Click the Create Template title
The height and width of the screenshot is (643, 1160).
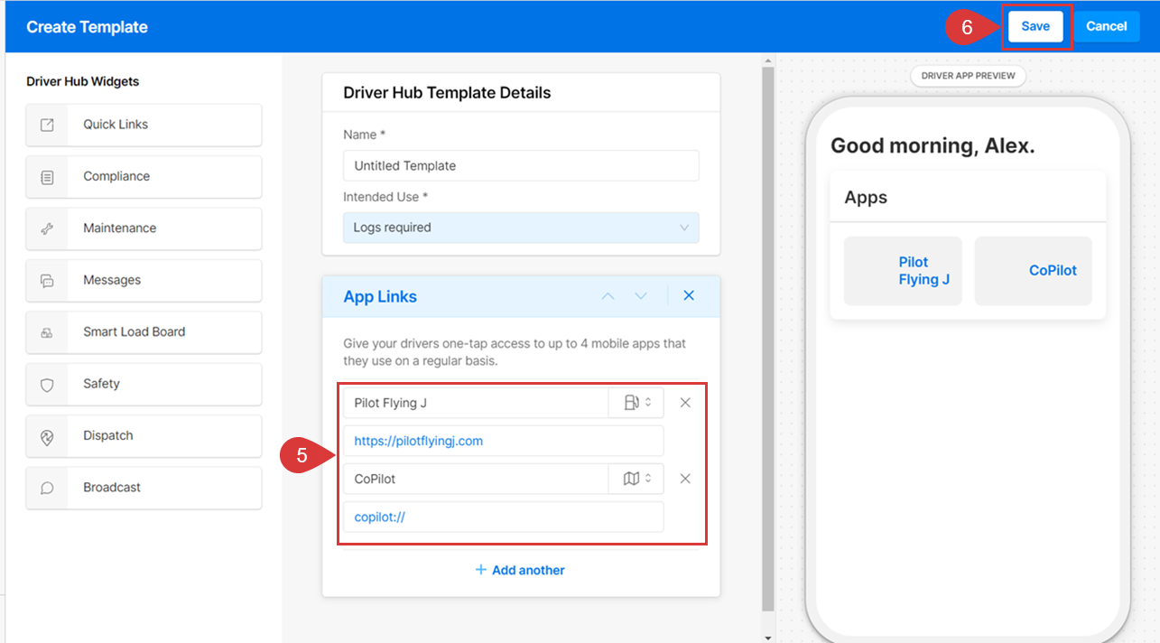[88, 27]
